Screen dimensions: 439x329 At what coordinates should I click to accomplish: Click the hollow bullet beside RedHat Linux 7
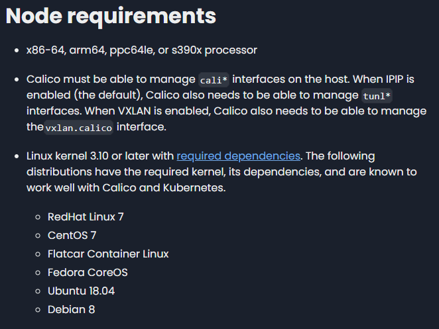(x=38, y=217)
